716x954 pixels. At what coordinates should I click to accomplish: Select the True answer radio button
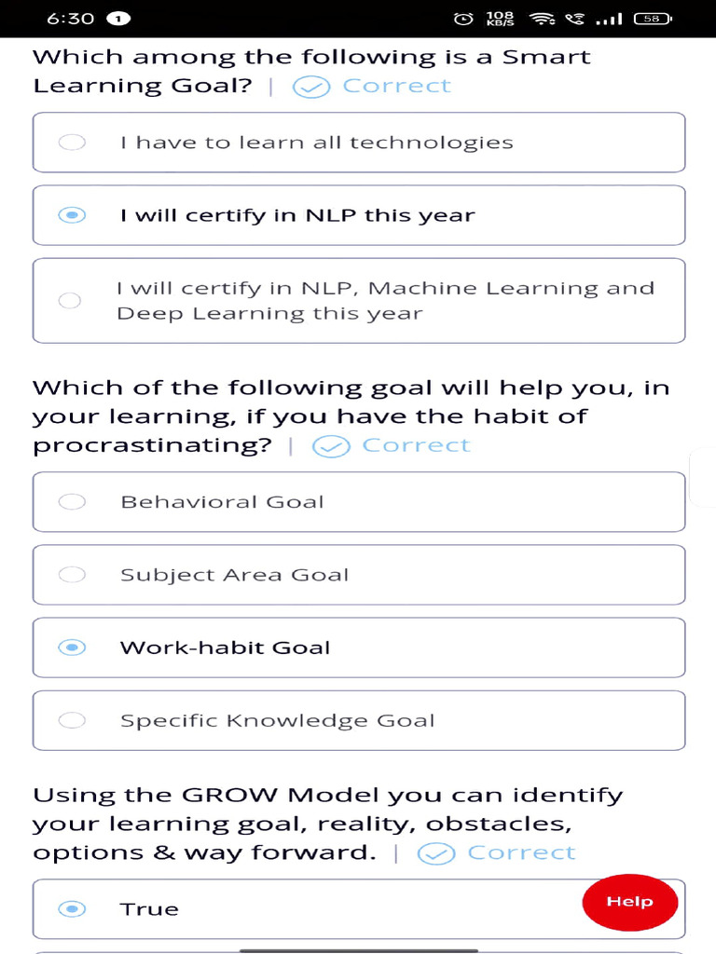pyautogui.click(x=72, y=908)
